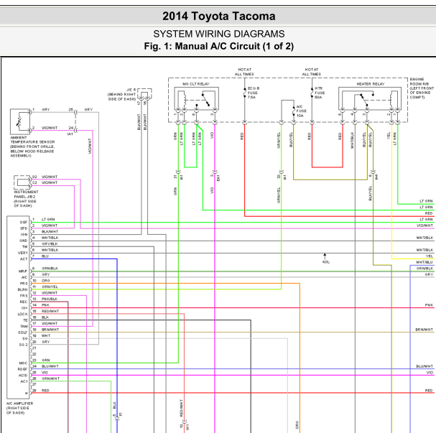
Task: Click the "4.0L" engine note
Action: 326,262
